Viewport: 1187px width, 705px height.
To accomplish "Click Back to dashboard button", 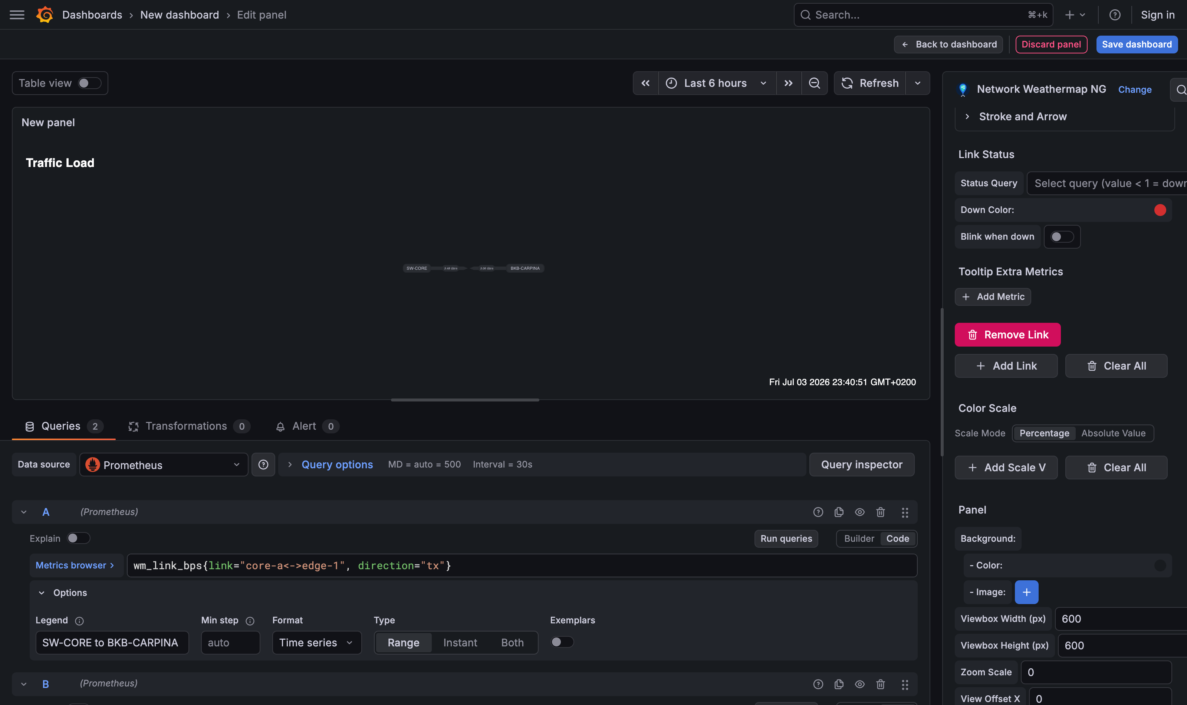I will (948, 44).
